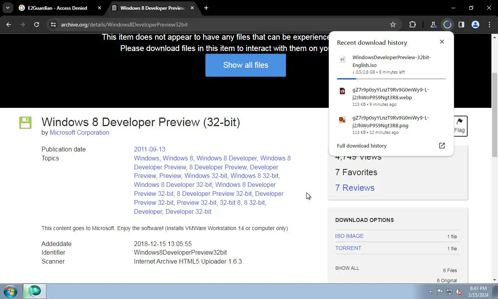The height and width of the screenshot is (299, 498).
Task: Open the Windows Start orb
Action: point(11,291)
